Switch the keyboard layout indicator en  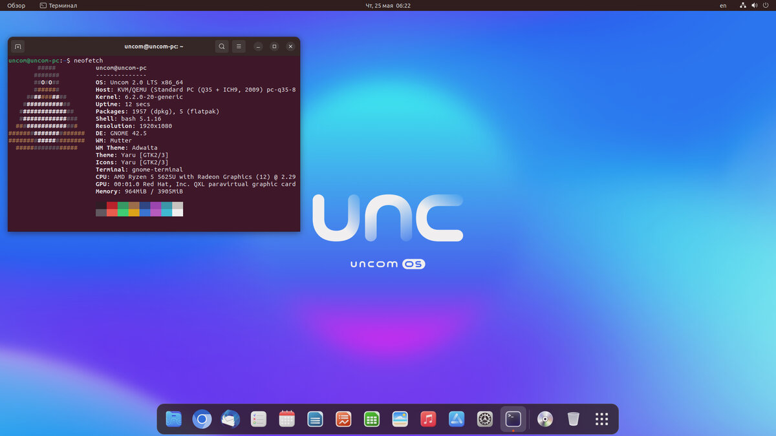(723, 5)
